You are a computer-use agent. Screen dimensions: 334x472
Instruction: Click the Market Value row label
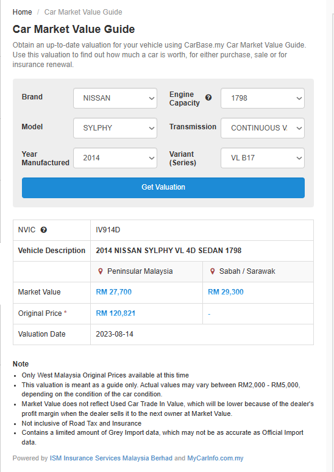tap(39, 292)
